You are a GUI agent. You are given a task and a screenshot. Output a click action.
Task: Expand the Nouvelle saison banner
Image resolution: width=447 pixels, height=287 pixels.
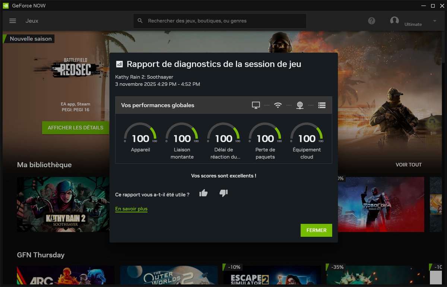(28, 38)
